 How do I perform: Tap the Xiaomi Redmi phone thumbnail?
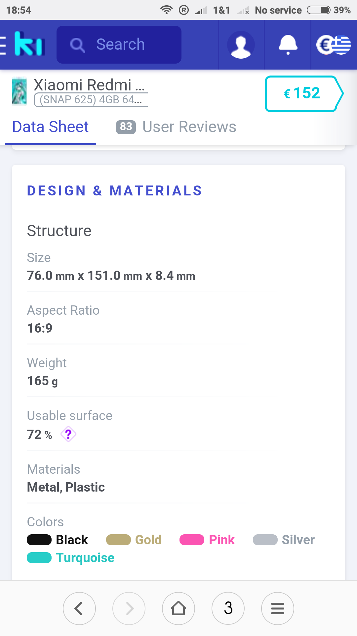point(19,91)
